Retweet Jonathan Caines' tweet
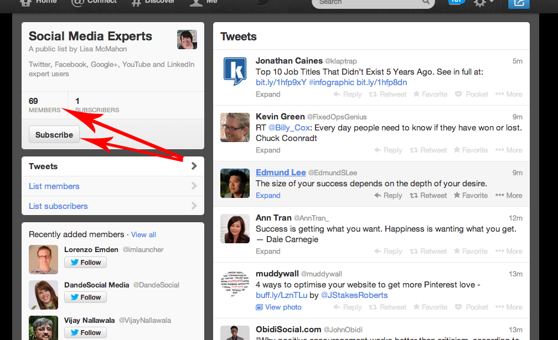The width and height of the screenshot is (558, 340). (x=387, y=94)
